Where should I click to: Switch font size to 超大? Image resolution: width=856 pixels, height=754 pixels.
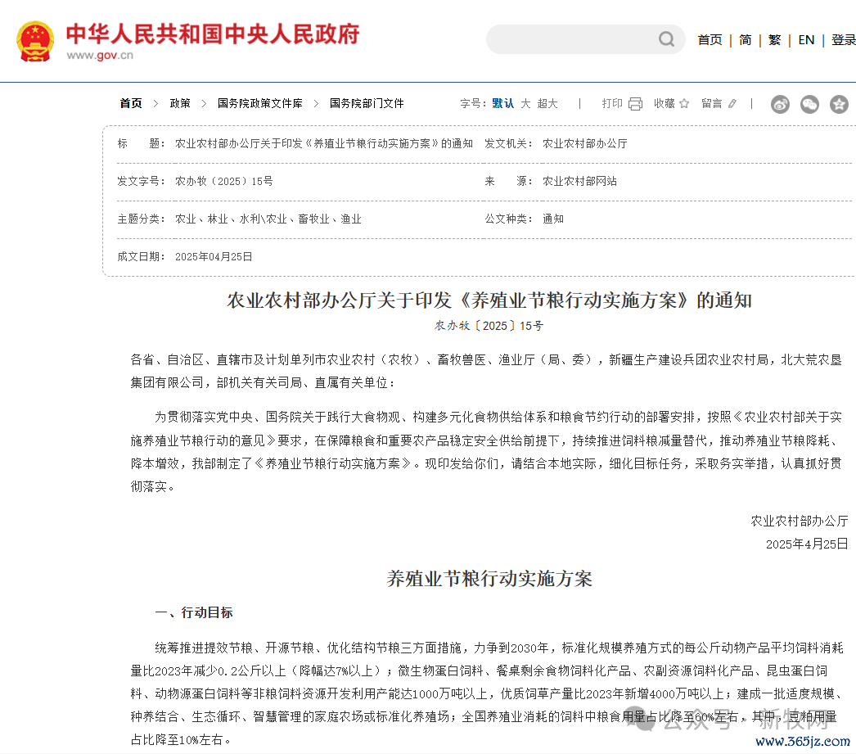tap(547, 103)
